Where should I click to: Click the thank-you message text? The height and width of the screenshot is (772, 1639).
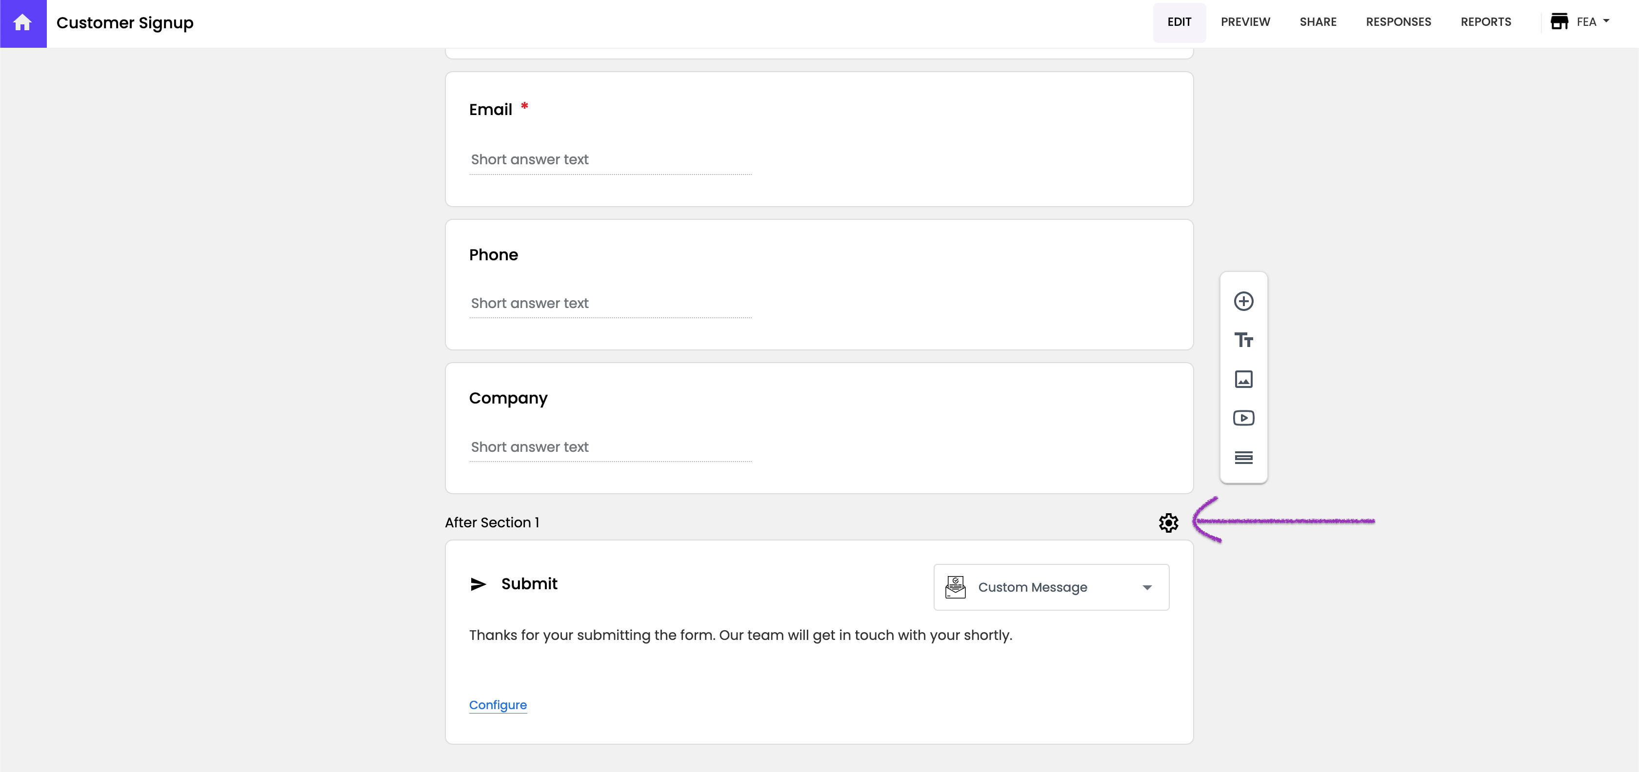[740, 635]
